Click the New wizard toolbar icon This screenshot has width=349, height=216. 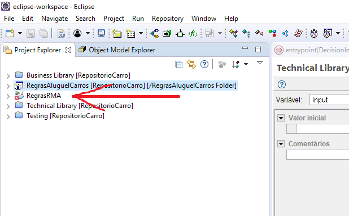(x=10, y=33)
